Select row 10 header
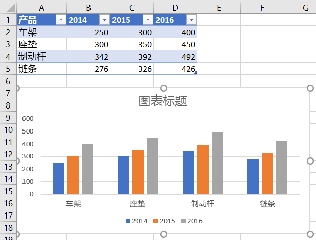The height and width of the screenshot is (240, 316). pos(8,130)
